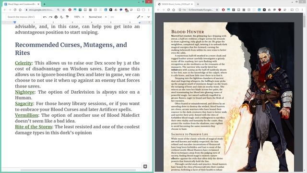
Task: Click the blue chat bubble extension in Docs window
Action: 121,10
